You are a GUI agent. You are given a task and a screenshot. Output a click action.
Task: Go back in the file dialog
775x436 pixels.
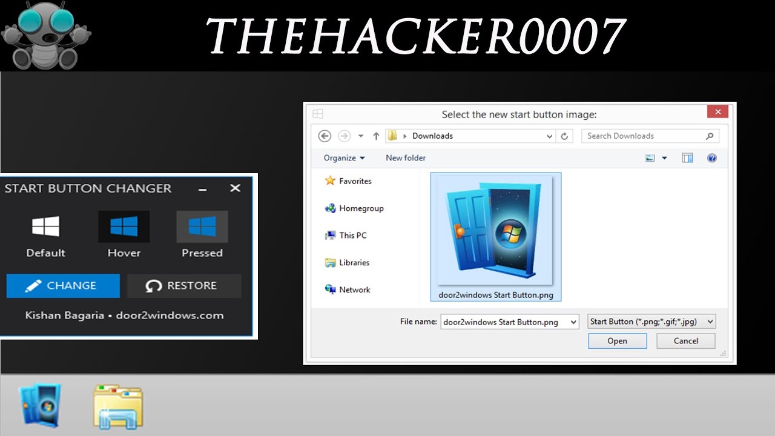tap(325, 136)
